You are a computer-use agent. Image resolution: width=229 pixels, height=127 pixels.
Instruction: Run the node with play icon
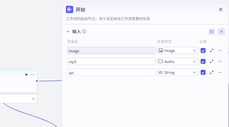coord(26,74)
